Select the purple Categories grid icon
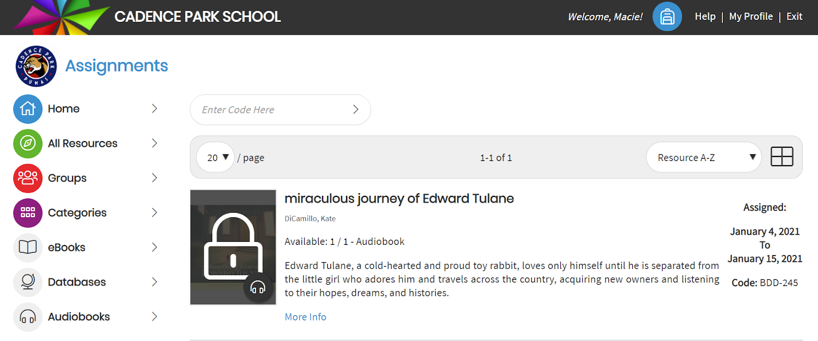Image resolution: width=818 pixels, height=341 pixels. [x=28, y=213]
